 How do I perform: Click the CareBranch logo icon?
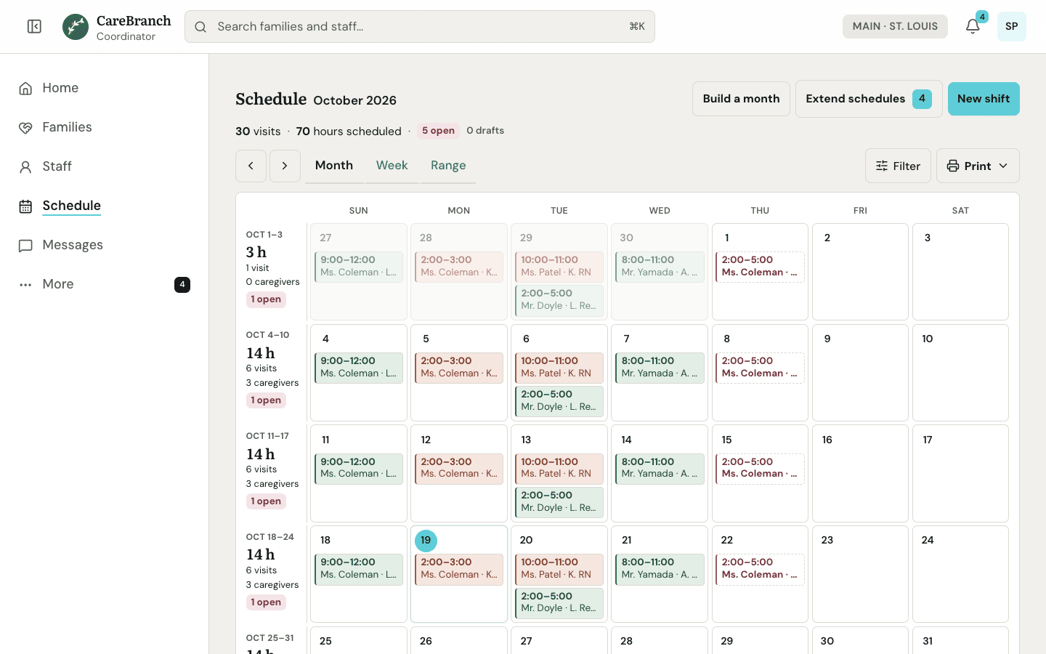point(76,27)
